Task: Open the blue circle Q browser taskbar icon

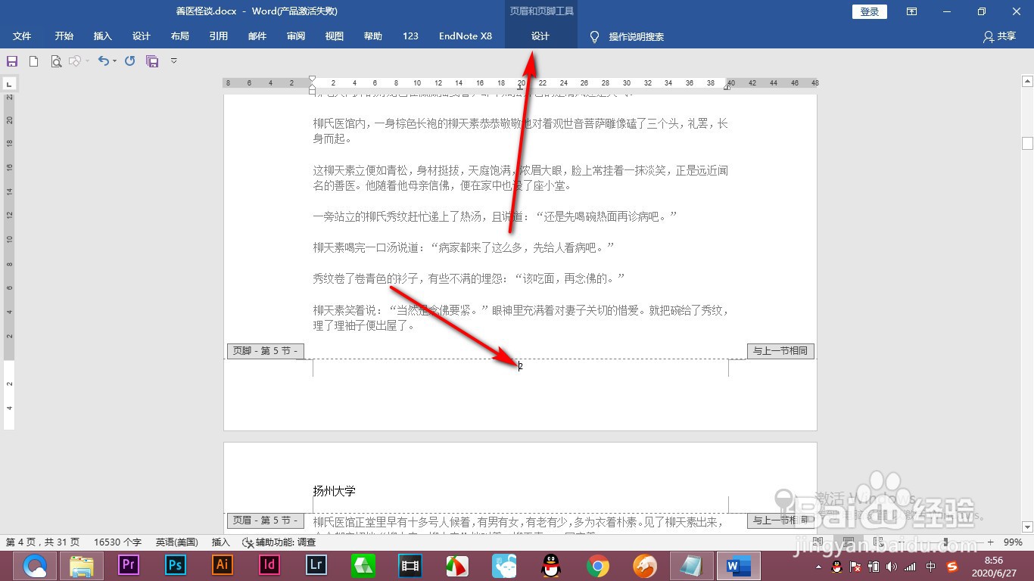Action: [35, 565]
